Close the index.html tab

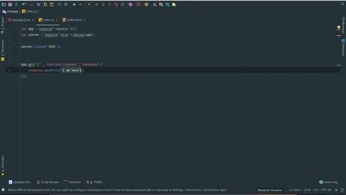(84, 20)
